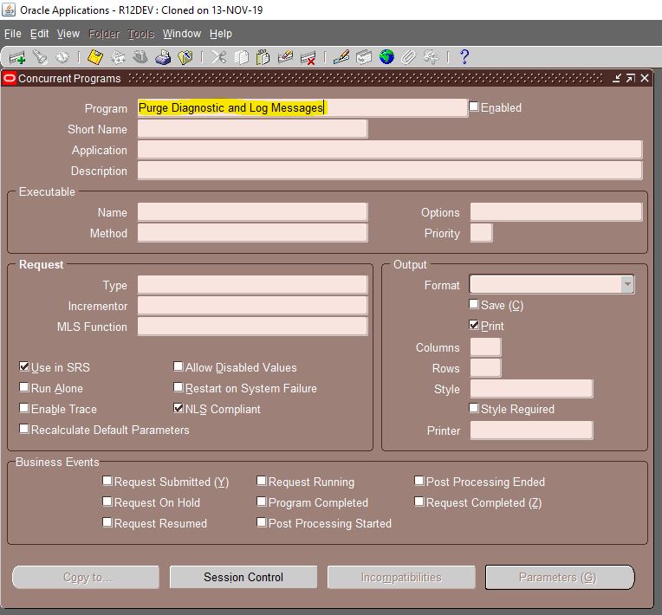Check Request Running business event
662x615 pixels.
[x=262, y=481]
